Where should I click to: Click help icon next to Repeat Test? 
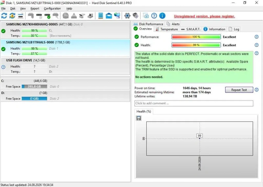[x=256, y=90]
